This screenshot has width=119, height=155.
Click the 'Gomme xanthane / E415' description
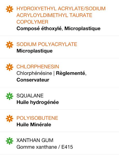click(x=45, y=147)
